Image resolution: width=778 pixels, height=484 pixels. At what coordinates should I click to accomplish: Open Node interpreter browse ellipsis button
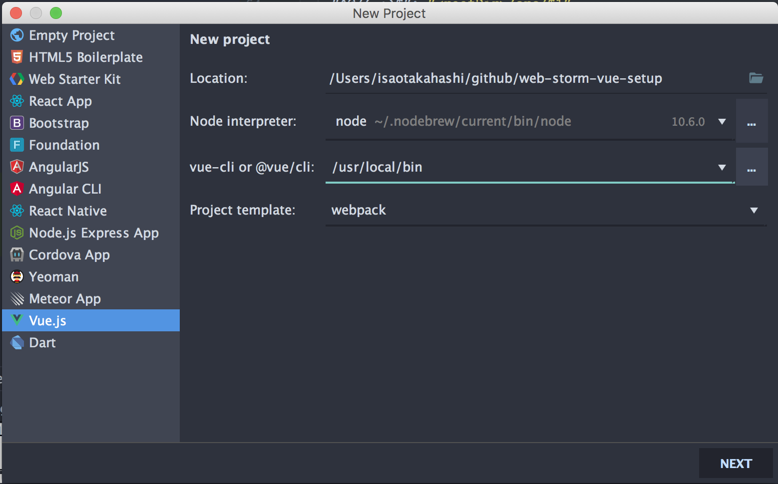(752, 122)
